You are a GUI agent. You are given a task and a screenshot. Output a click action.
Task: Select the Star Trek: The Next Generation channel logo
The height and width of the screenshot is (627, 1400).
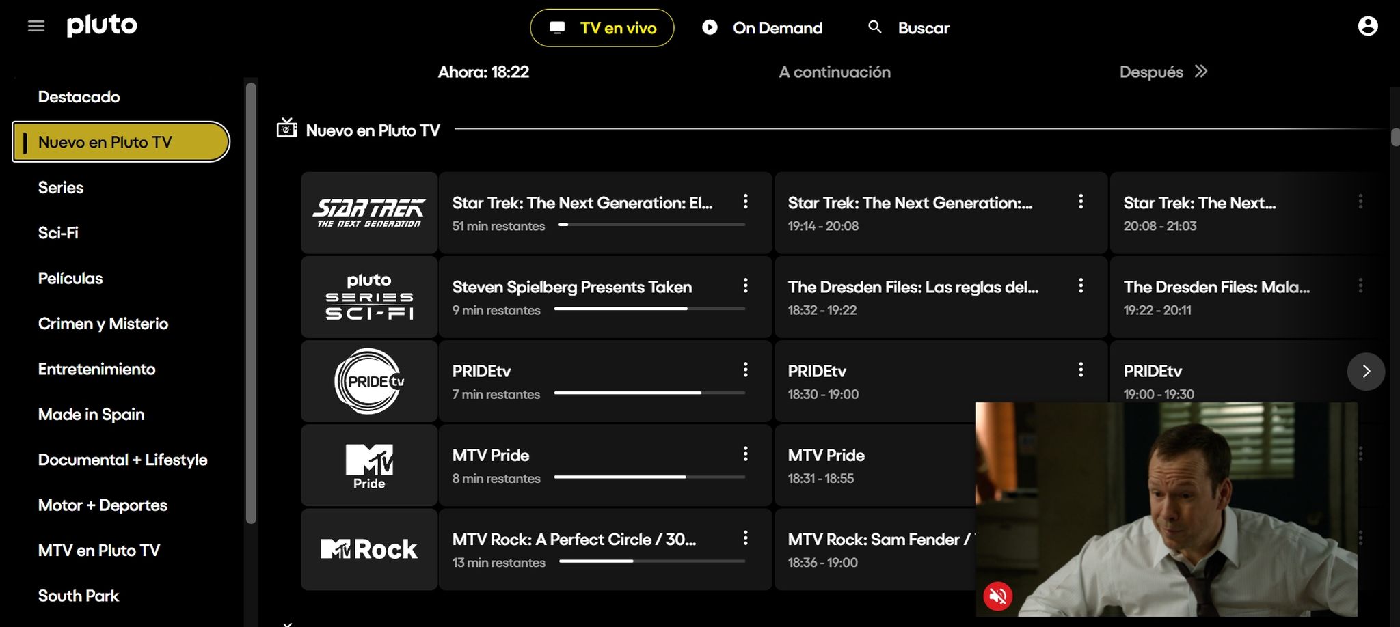click(x=368, y=212)
